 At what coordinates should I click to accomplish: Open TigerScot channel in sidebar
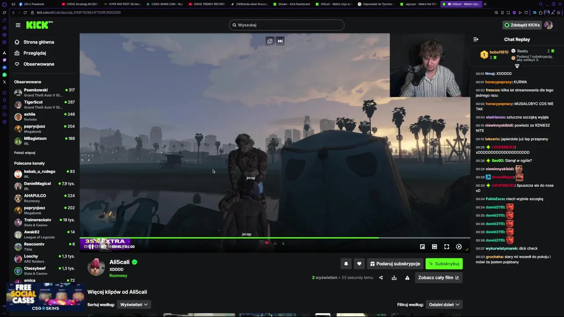(44, 105)
